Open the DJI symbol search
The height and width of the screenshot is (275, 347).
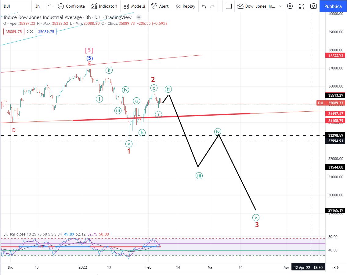click(x=7, y=6)
